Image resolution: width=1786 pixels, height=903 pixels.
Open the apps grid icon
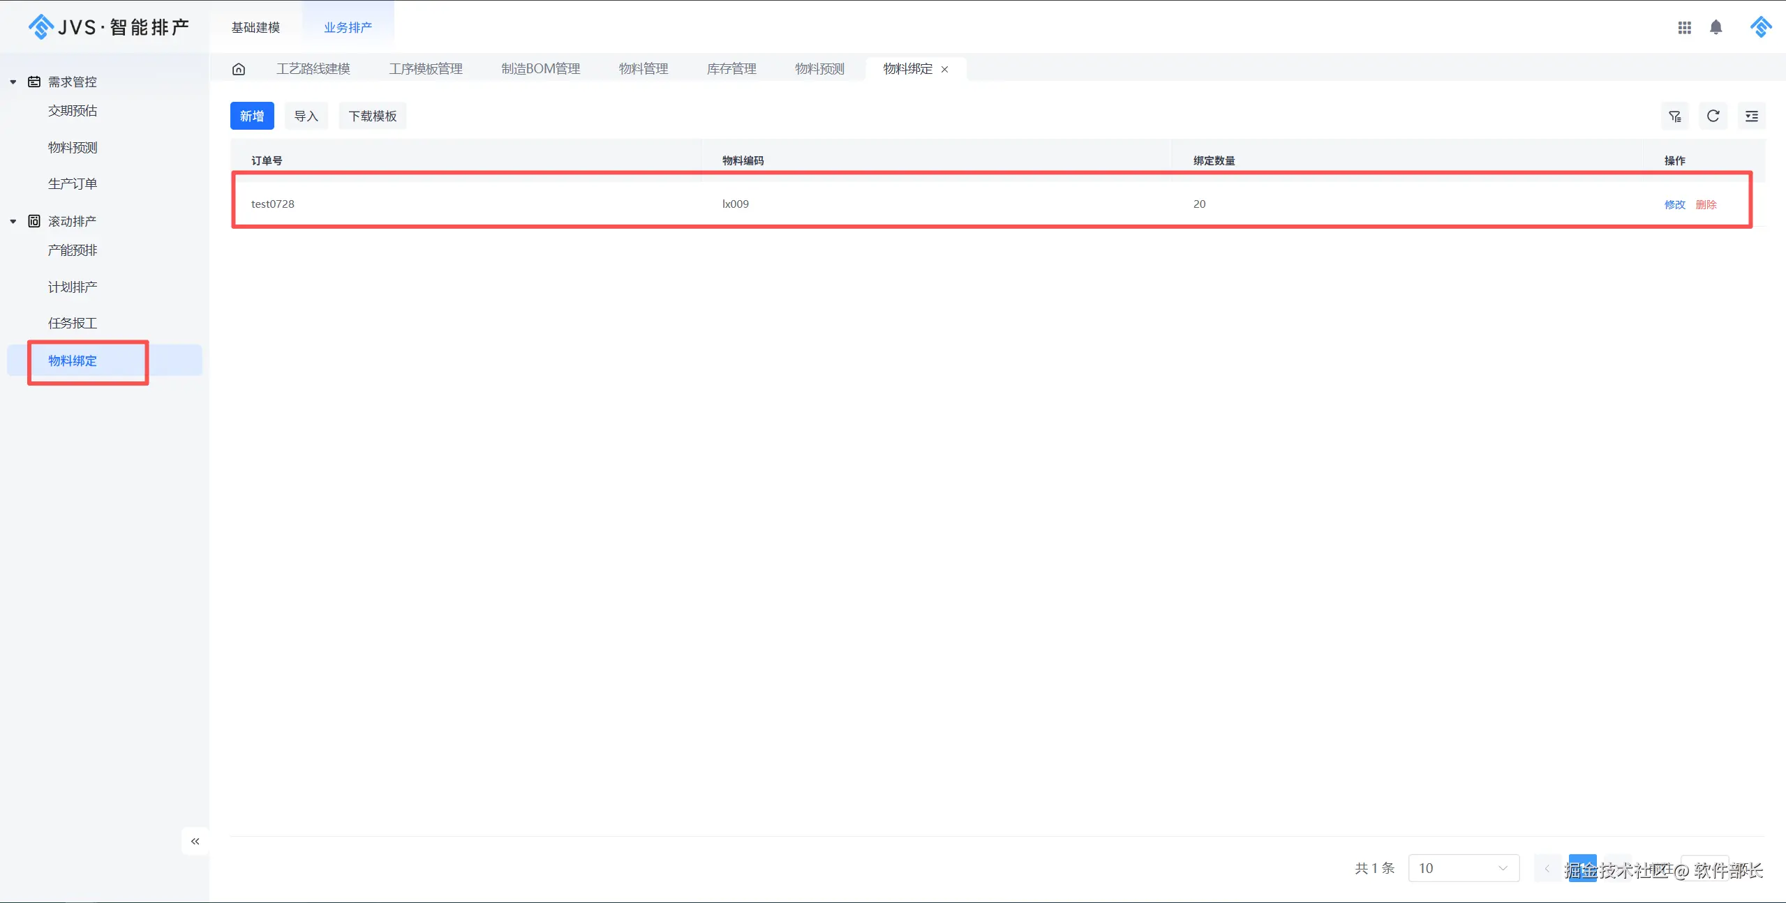(1684, 27)
